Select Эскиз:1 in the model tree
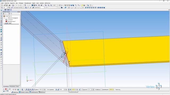170x95 pixels. coord(10,20)
